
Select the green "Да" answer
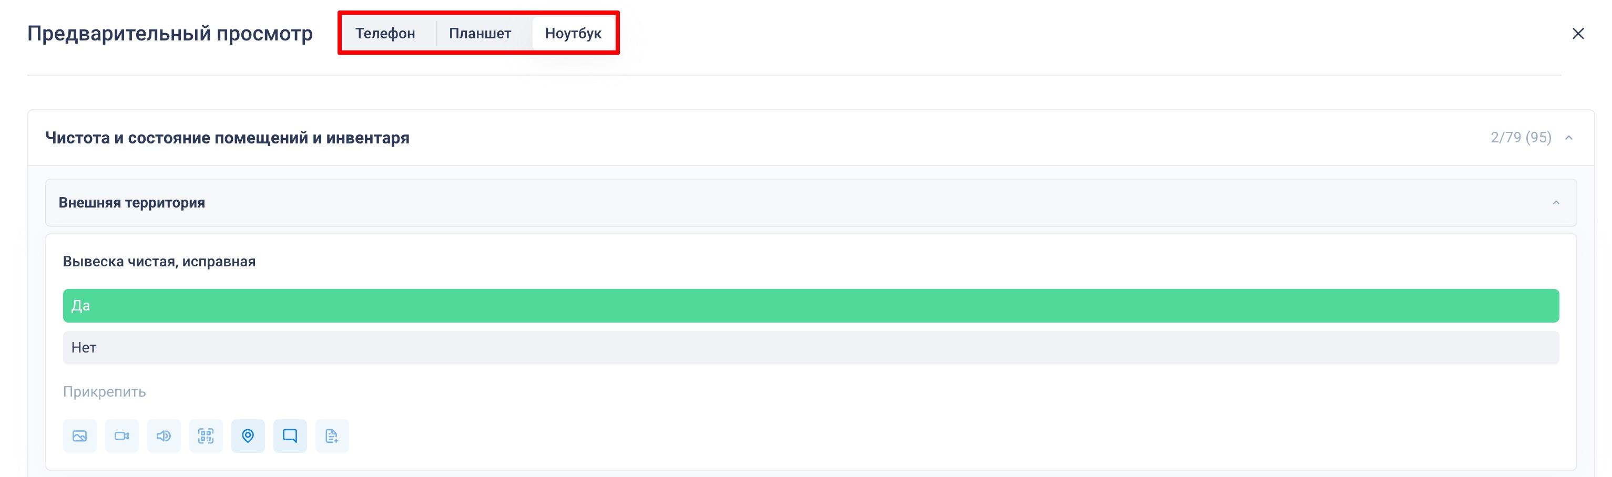810,306
